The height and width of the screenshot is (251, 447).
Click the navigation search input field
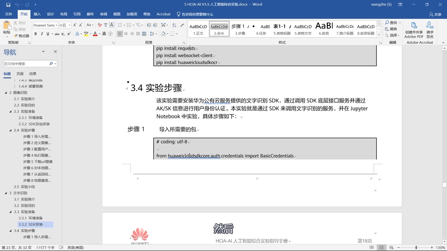pyautogui.click(x=26, y=64)
